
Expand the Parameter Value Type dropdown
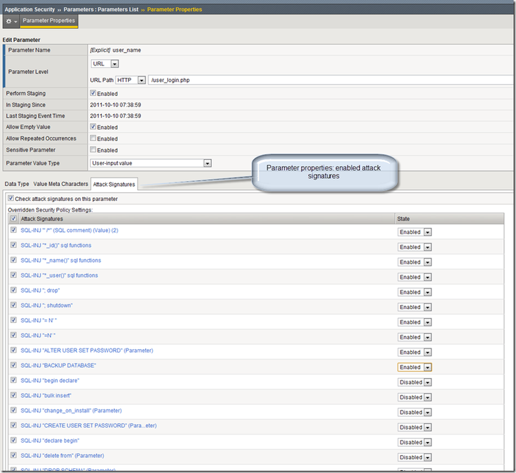click(x=151, y=163)
